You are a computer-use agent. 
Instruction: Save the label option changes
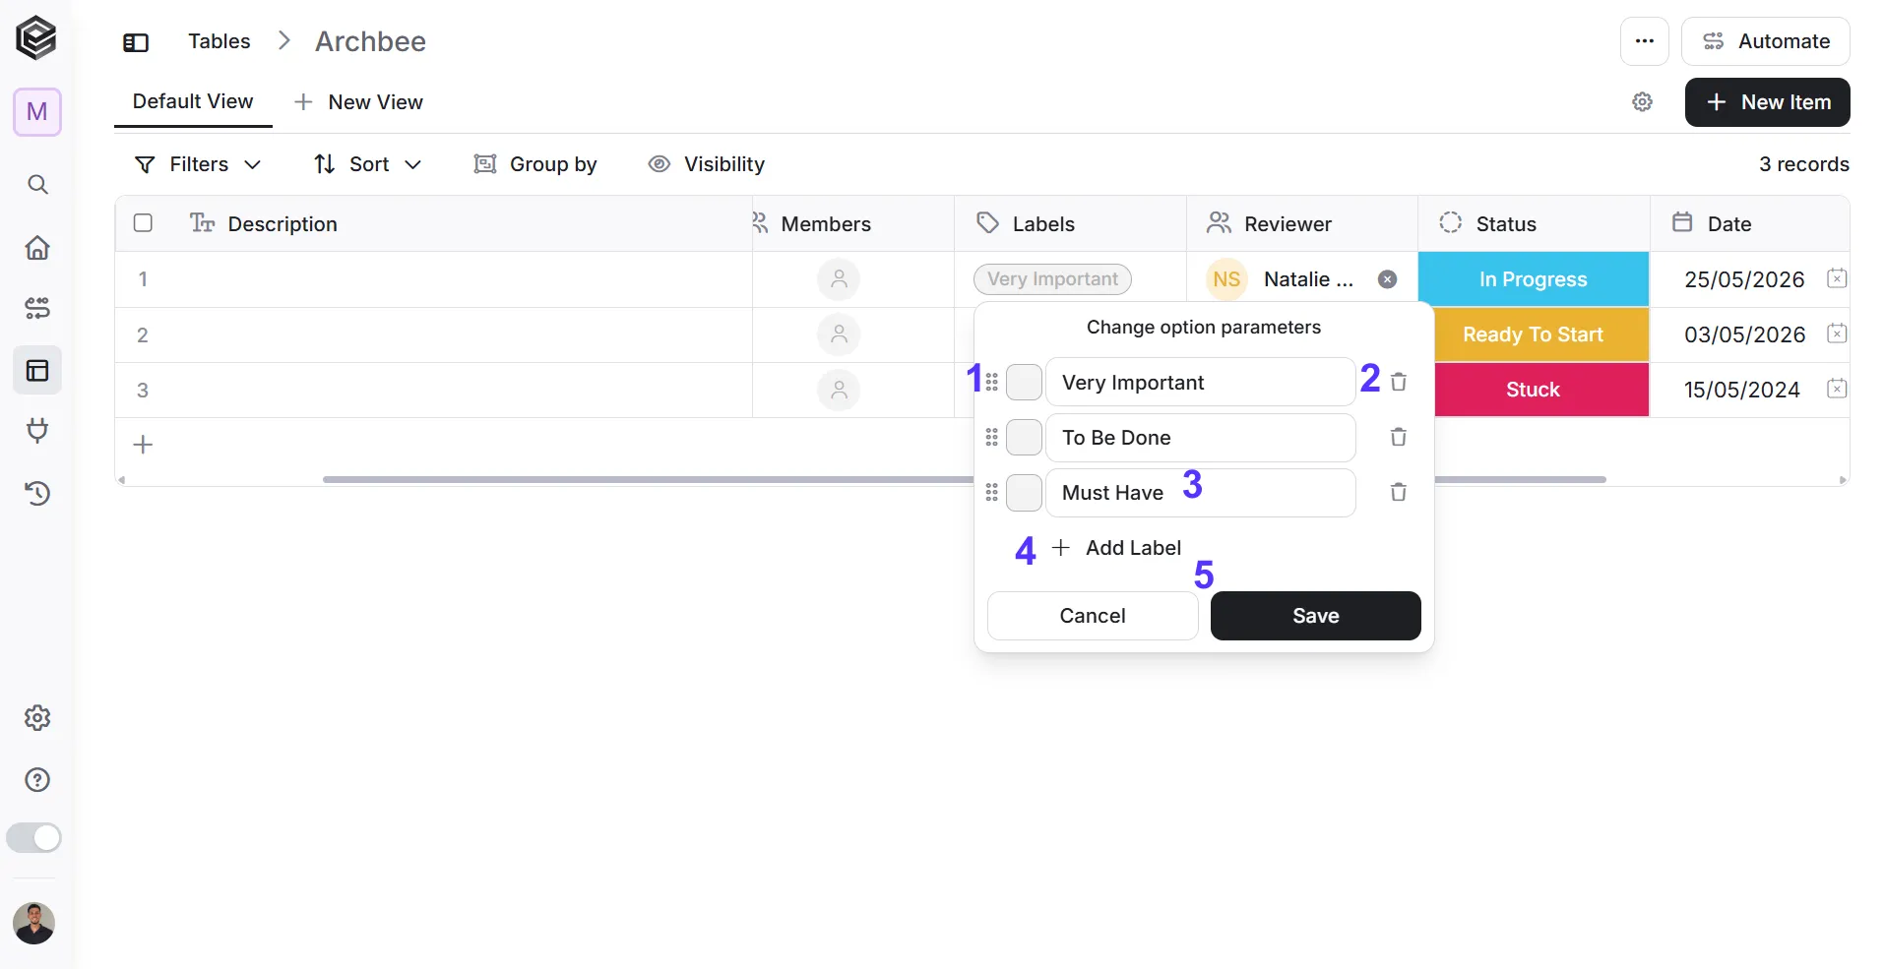[1315, 616]
